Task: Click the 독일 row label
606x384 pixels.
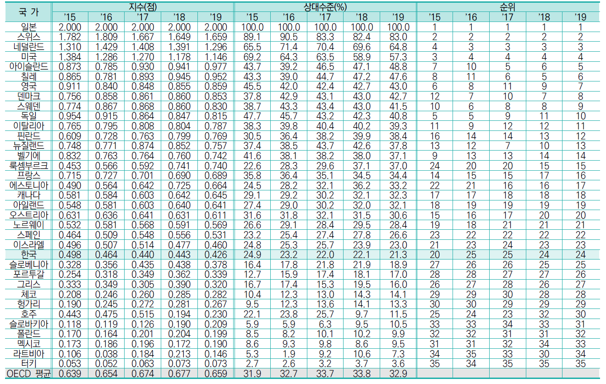Action: pyautogui.click(x=28, y=116)
